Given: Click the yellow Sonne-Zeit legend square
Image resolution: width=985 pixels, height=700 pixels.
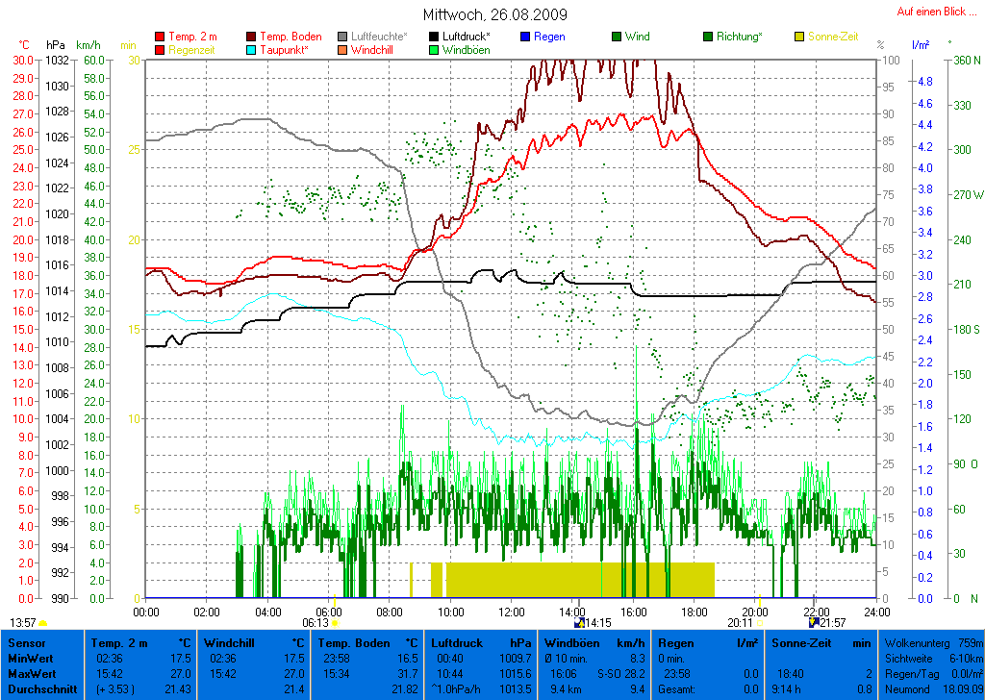Looking at the screenshot, I should click(799, 37).
